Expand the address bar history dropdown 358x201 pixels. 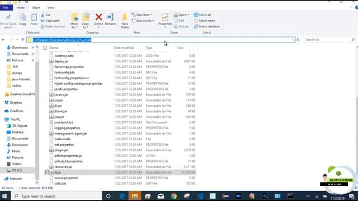click(293, 40)
